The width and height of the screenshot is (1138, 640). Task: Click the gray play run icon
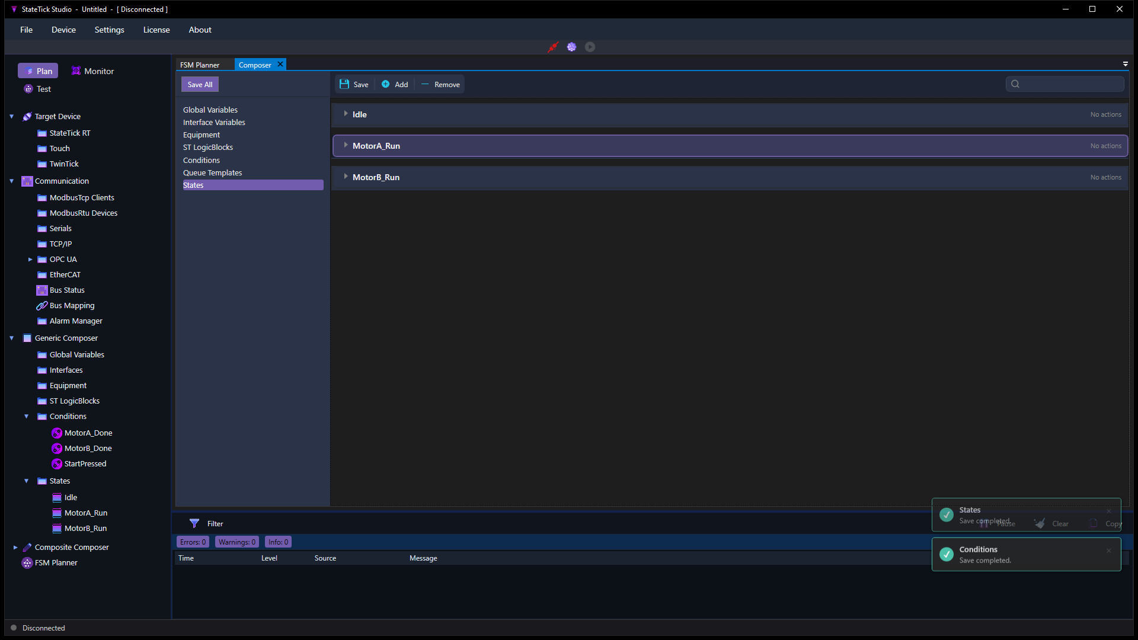coord(590,47)
